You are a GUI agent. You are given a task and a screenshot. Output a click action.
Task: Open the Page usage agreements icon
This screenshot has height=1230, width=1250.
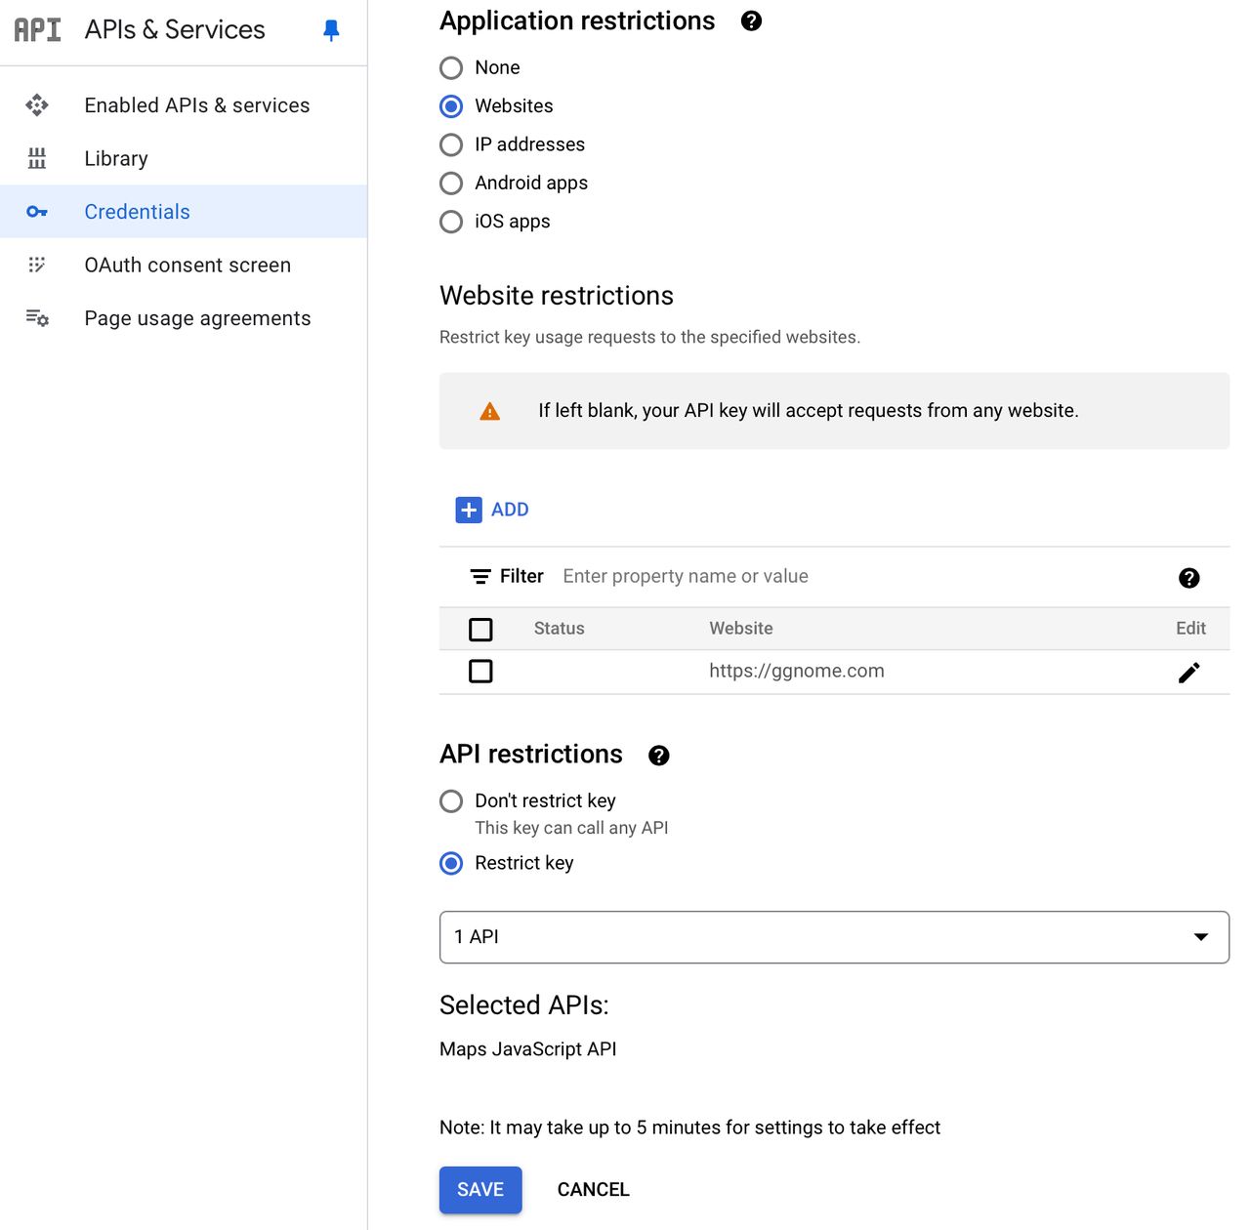(36, 318)
